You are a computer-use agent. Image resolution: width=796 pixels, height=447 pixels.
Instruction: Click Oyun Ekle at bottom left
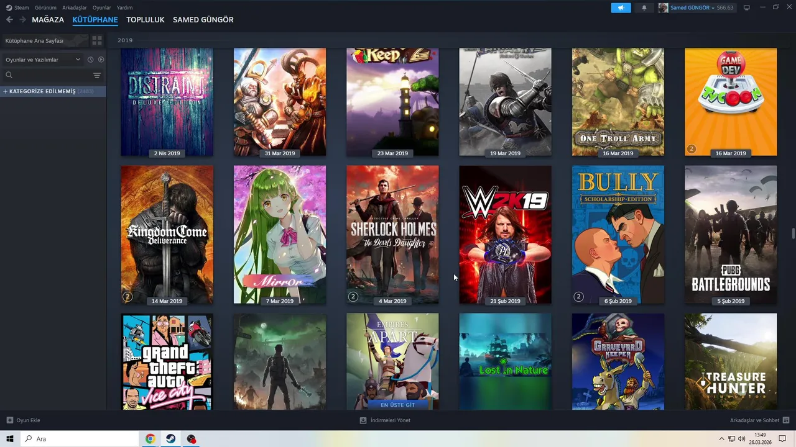click(23, 420)
